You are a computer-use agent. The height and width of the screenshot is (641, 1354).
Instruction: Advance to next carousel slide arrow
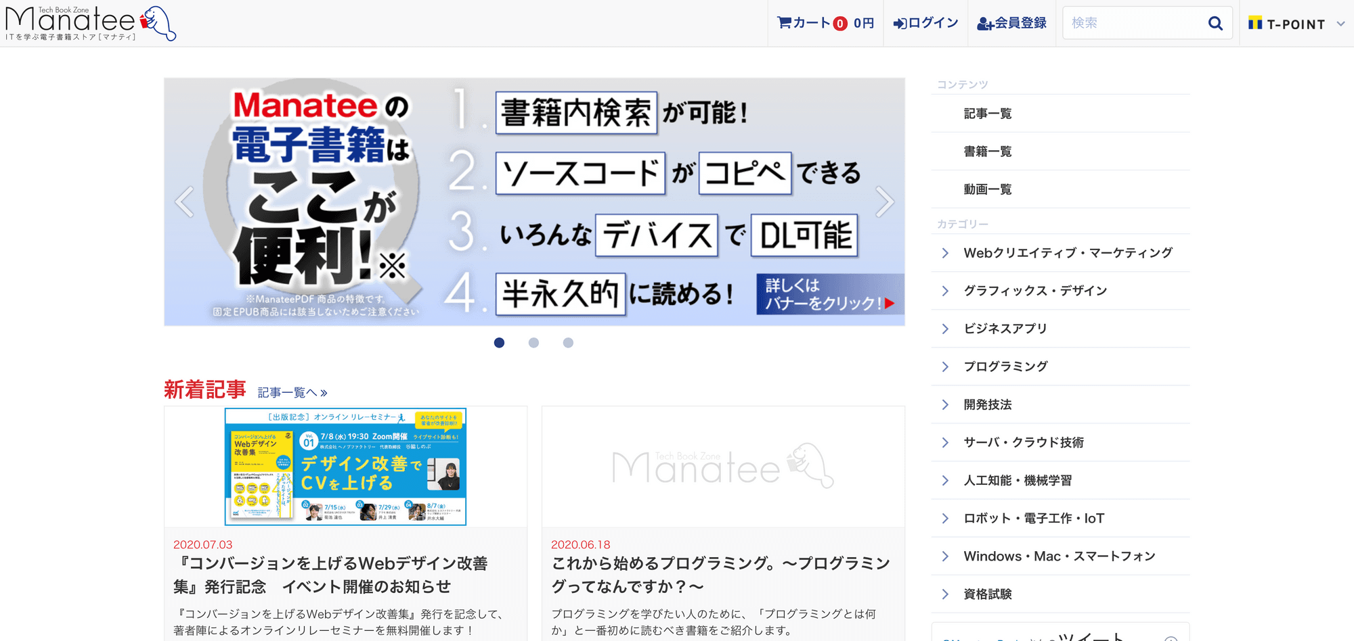click(884, 201)
